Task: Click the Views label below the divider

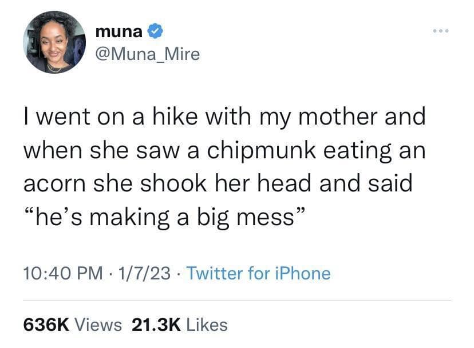Action: 100,324
